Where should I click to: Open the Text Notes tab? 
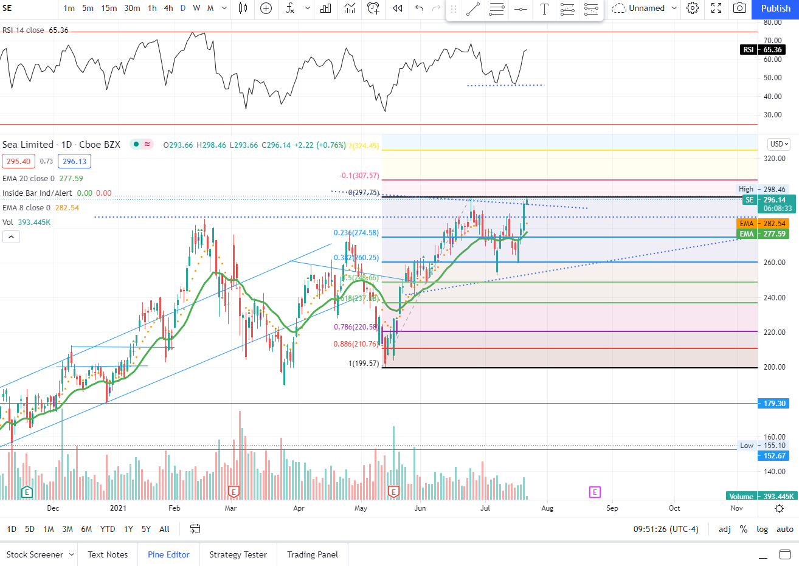point(108,554)
